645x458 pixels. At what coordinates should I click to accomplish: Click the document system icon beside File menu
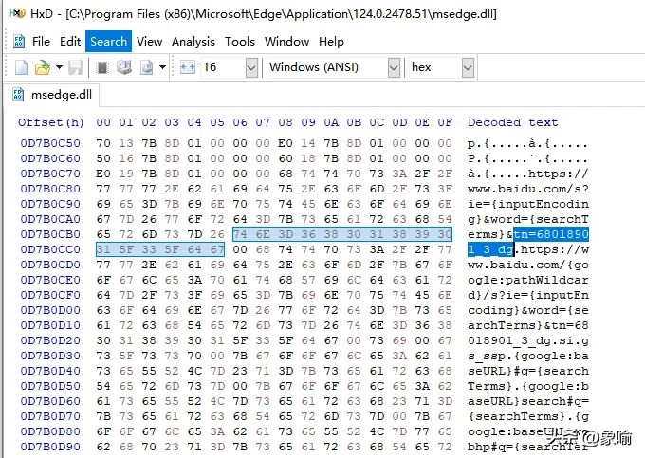pos(19,41)
